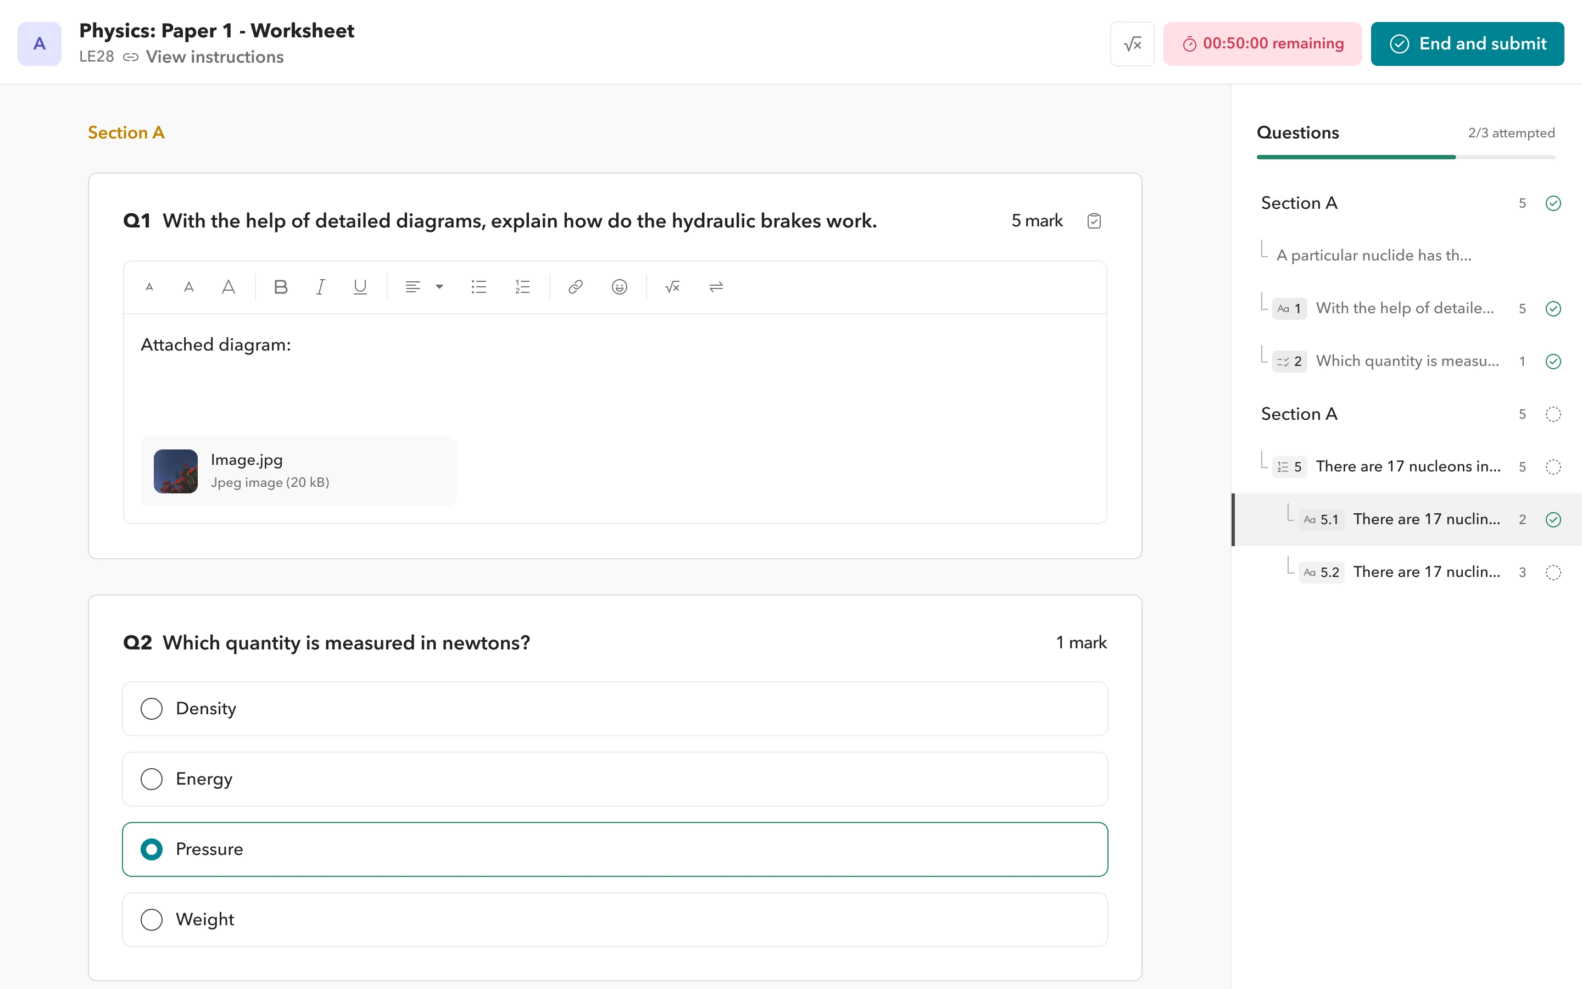The height and width of the screenshot is (989, 1582).
Task: Click the underline formatting icon
Action: tap(360, 286)
